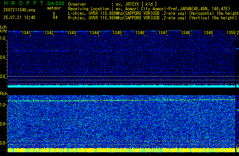Click the Lch 0.8 frequency tick label
Viewport: 239px width, 156px height.
[x=3, y=76]
